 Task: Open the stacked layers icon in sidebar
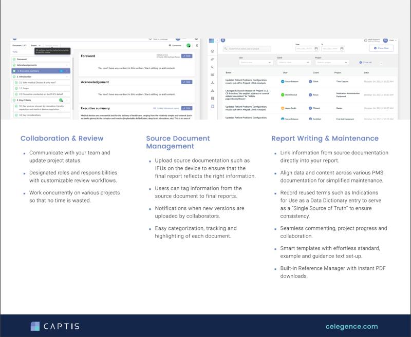pos(212,59)
